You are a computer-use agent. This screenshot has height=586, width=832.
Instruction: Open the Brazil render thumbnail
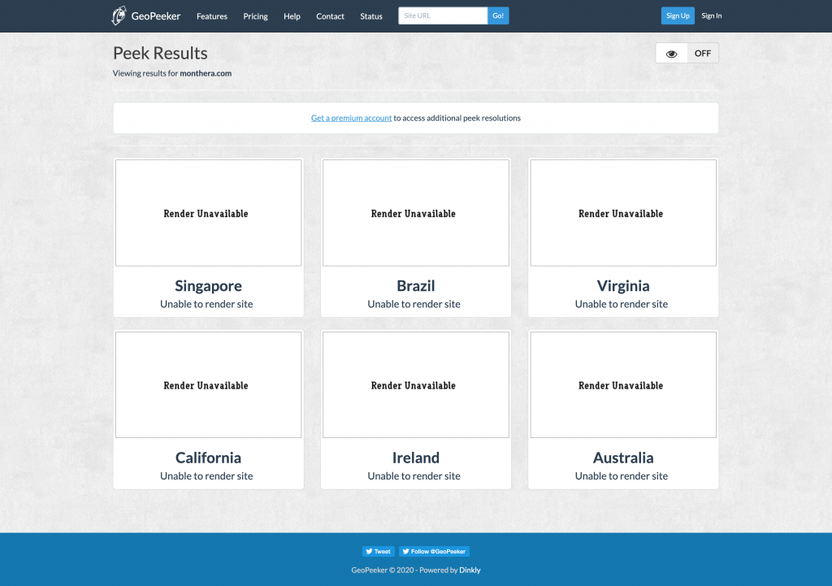pos(415,213)
